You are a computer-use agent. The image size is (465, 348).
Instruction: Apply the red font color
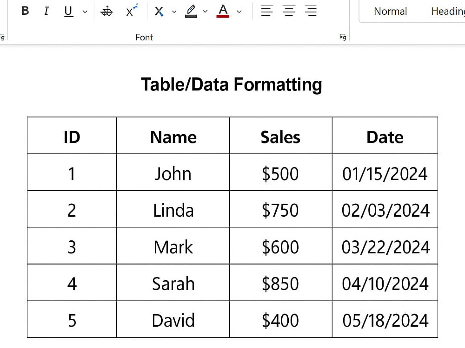click(x=223, y=11)
